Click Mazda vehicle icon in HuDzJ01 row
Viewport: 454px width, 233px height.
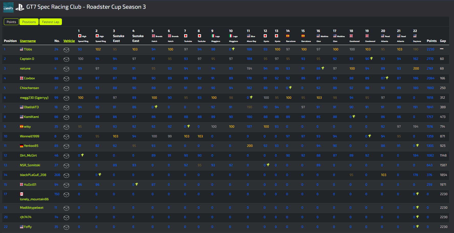tap(67, 185)
